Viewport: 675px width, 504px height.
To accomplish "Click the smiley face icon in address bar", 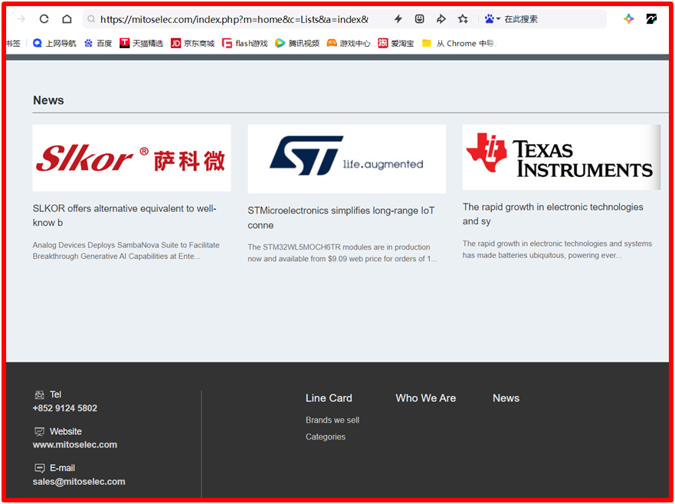I will [420, 19].
